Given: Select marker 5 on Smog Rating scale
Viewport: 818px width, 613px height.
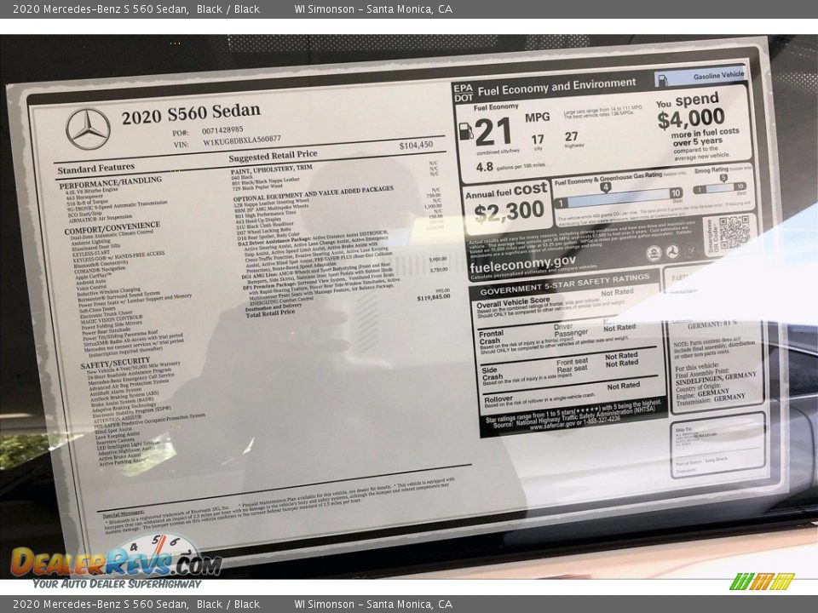Looking at the screenshot, I should click(723, 178).
